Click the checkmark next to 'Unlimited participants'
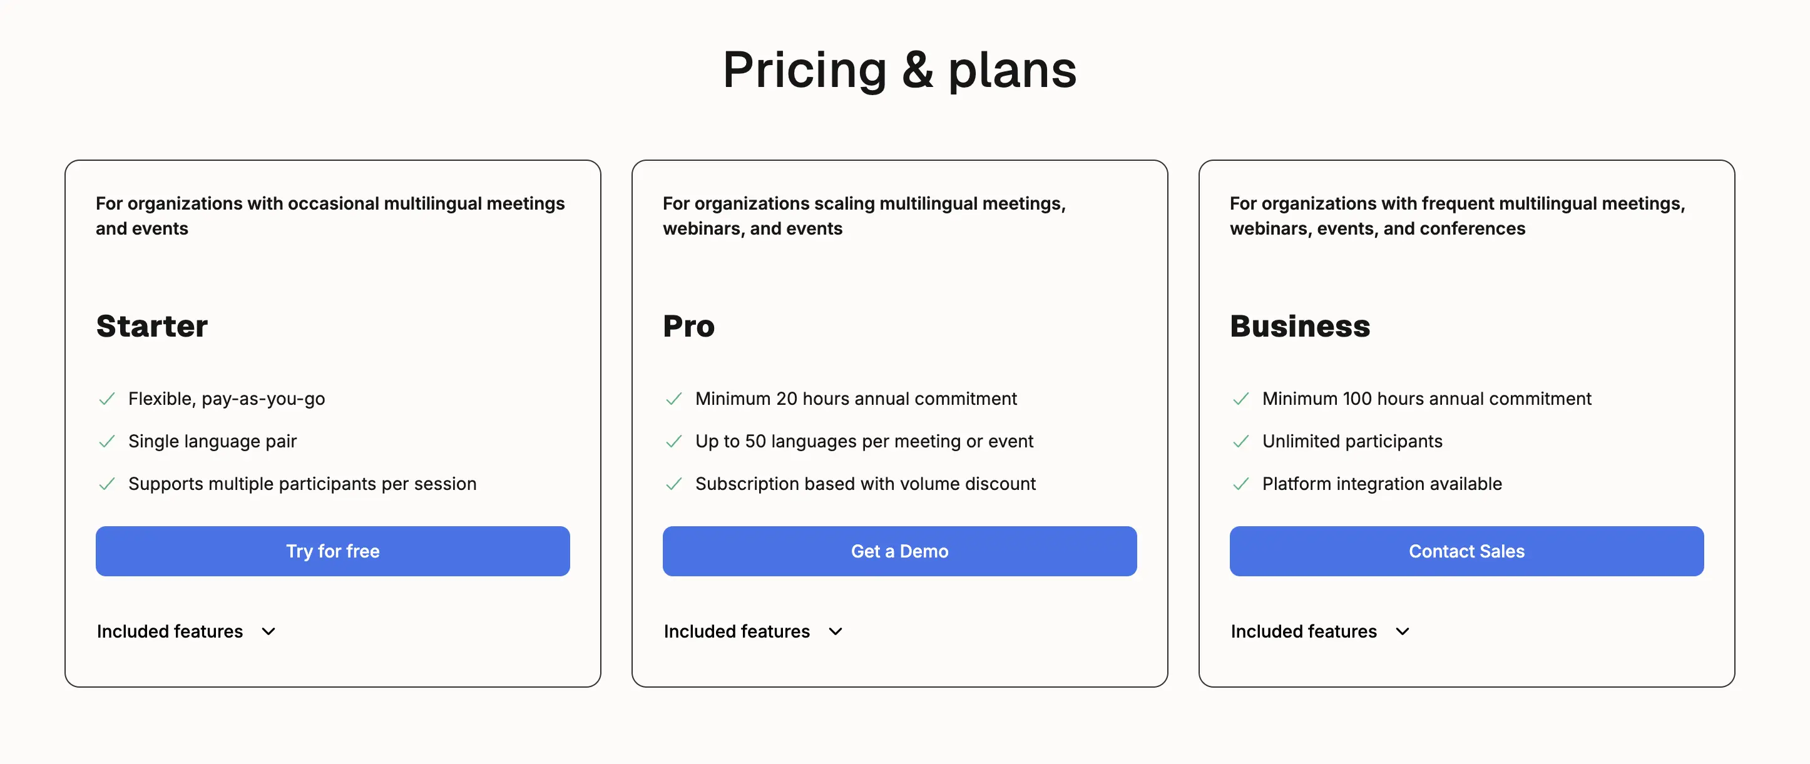The image size is (1810, 764). (x=1241, y=441)
